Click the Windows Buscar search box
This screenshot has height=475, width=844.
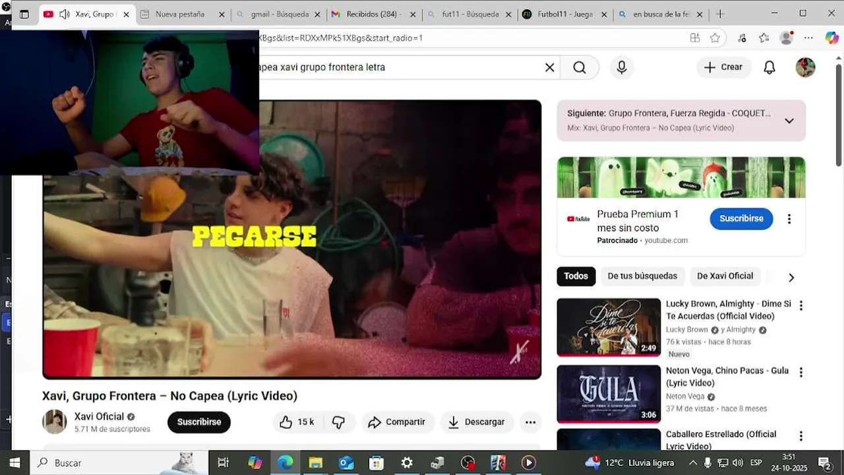(119, 463)
